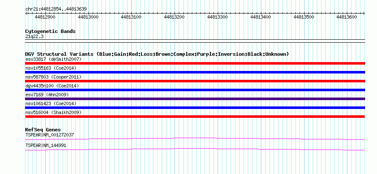The width and height of the screenshot is (377, 174).
Task: Select the 21q22.3 band label
Action: coord(34,37)
